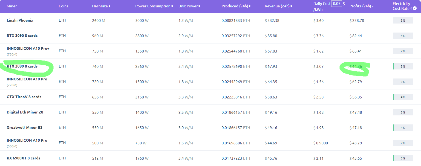Click RTX 3080 5% cost rate bar
421x166 pixels.
coord(403,66)
